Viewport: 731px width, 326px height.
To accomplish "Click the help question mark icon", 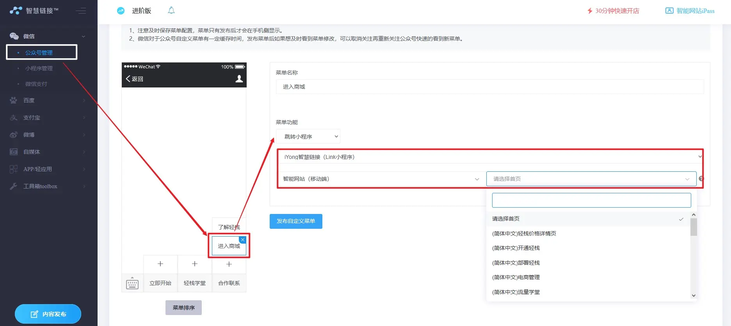I will 701,179.
